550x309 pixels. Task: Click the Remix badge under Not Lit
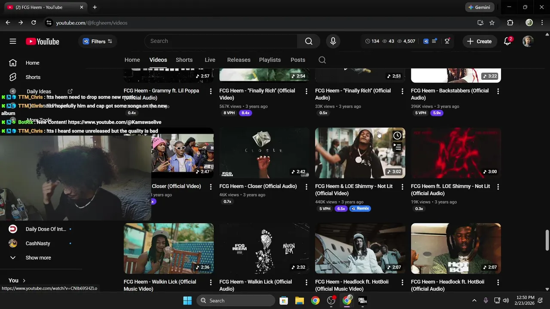tap(360, 209)
